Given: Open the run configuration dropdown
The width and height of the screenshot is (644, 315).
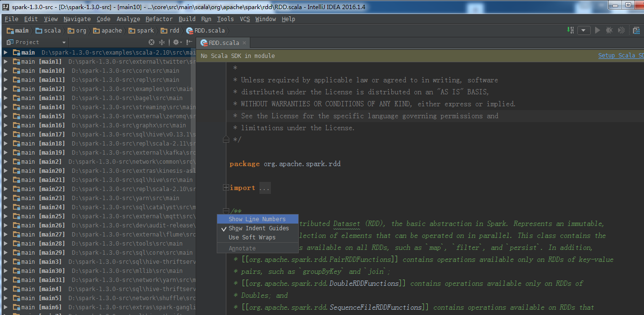Looking at the screenshot, I should (584, 30).
